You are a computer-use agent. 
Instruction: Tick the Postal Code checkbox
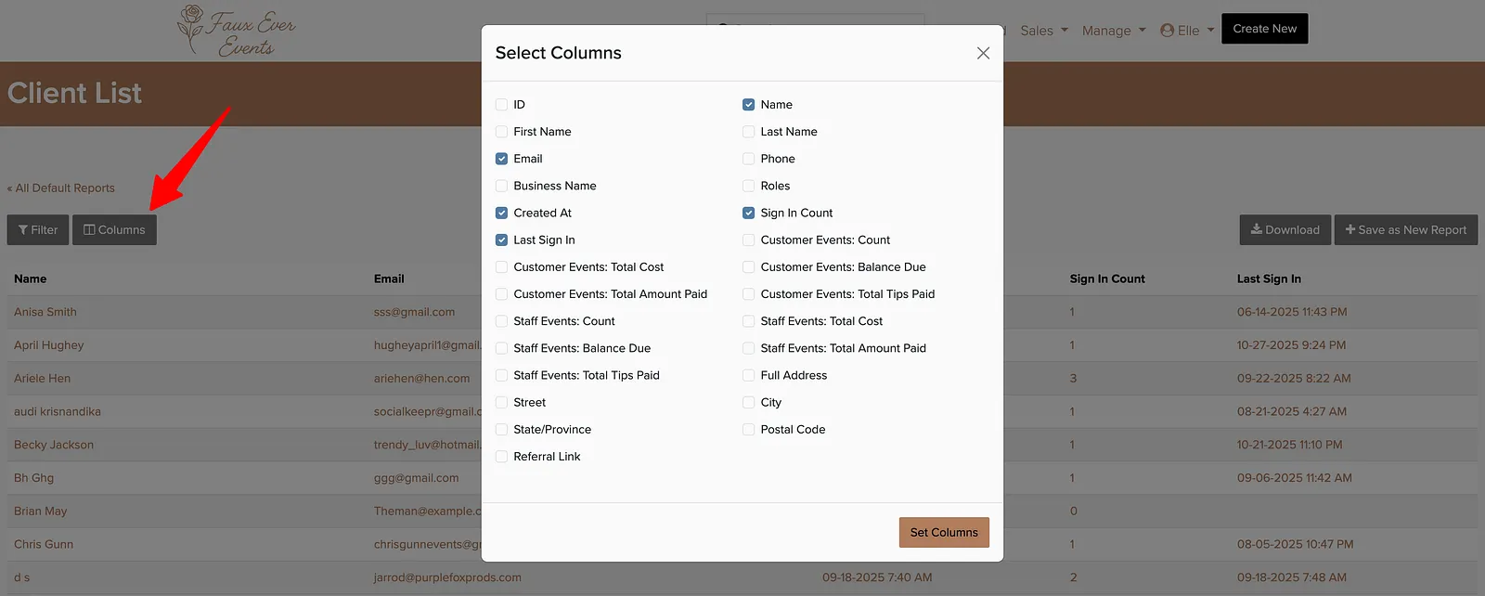click(748, 430)
